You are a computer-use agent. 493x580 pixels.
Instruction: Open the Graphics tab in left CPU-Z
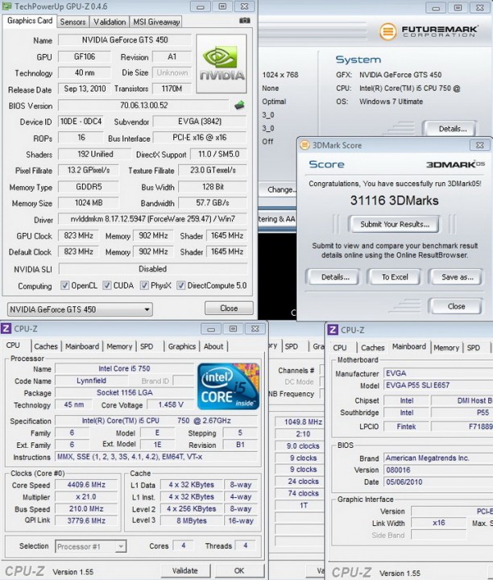point(181,346)
